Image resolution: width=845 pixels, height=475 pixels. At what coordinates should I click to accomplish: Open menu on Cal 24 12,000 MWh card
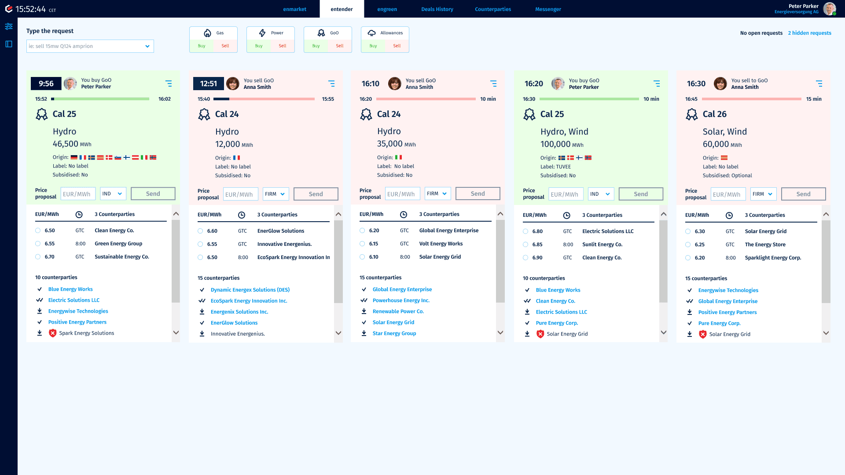(x=331, y=84)
